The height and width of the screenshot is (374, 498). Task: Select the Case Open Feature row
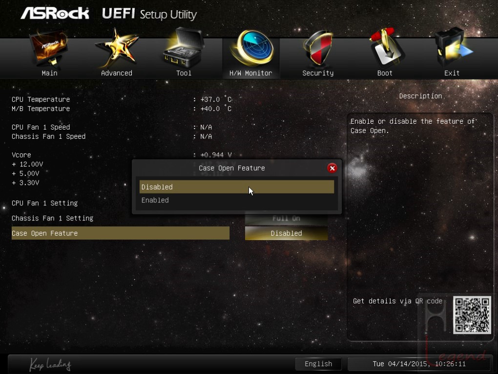point(121,233)
